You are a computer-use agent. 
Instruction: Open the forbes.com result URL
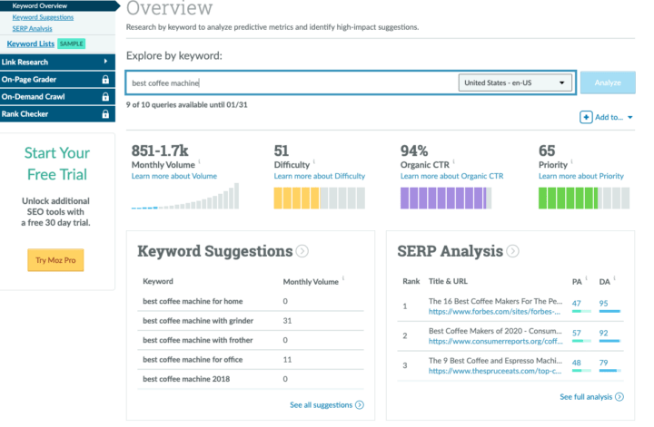(494, 312)
